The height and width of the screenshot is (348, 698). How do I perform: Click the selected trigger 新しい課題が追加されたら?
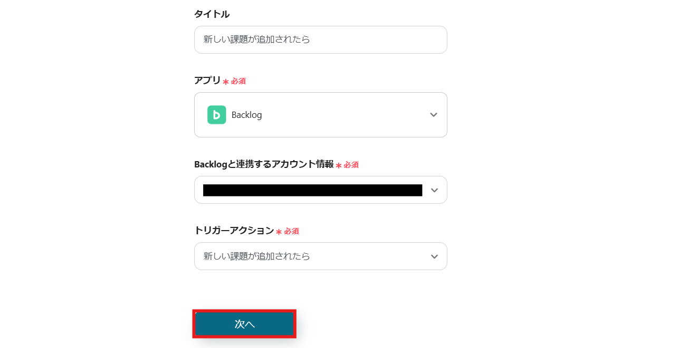pyautogui.click(x=257, y=256)
